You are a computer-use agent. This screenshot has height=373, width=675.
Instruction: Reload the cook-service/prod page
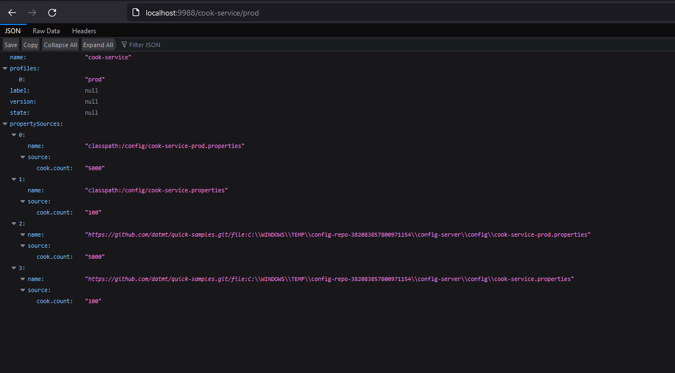click(52, 12)
